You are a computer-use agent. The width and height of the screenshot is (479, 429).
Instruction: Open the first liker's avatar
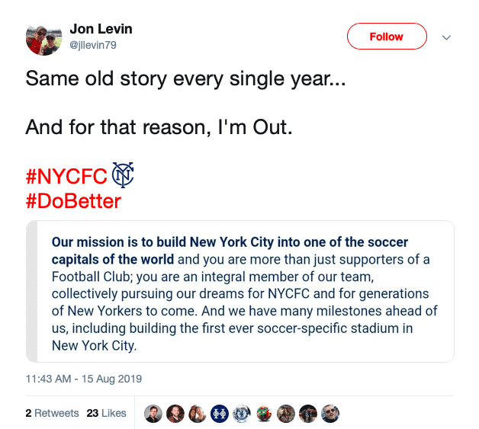[153, 414]
